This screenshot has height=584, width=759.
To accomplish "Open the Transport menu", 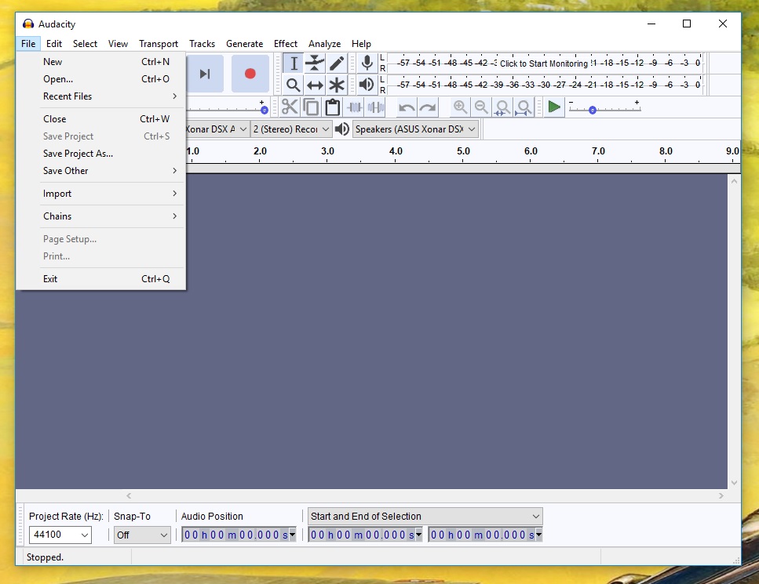I will point(159,44).
